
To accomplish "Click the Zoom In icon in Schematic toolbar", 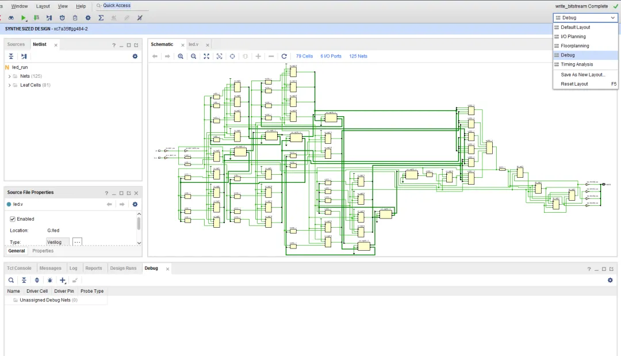I will tap(181, 56).
